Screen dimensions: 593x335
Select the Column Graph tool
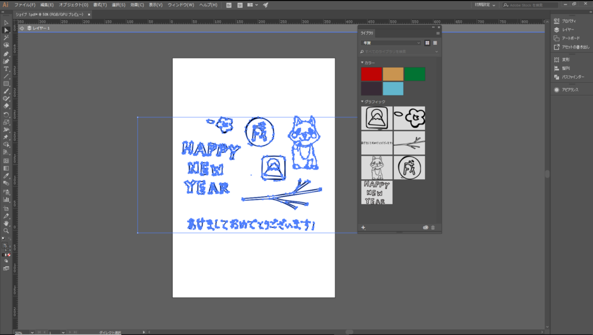(6, 200)
